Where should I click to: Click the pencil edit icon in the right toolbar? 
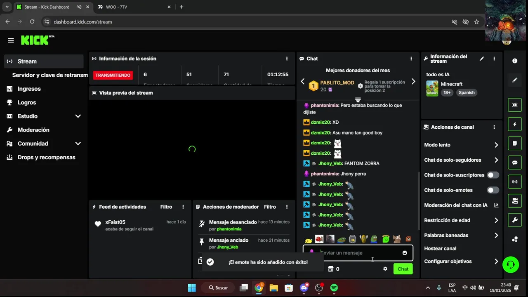coord(515,80)
